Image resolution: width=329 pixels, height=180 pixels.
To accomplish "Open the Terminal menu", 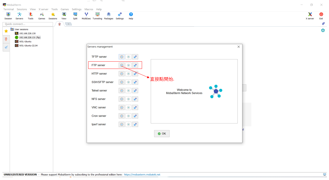I will click(x=9, y=9).
